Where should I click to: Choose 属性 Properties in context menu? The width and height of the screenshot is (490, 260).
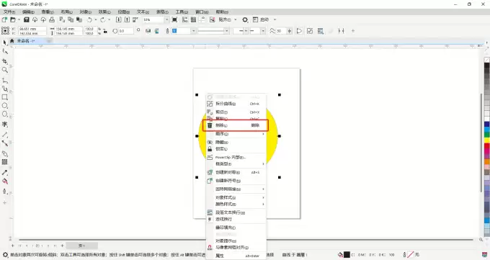click(236, 256)
